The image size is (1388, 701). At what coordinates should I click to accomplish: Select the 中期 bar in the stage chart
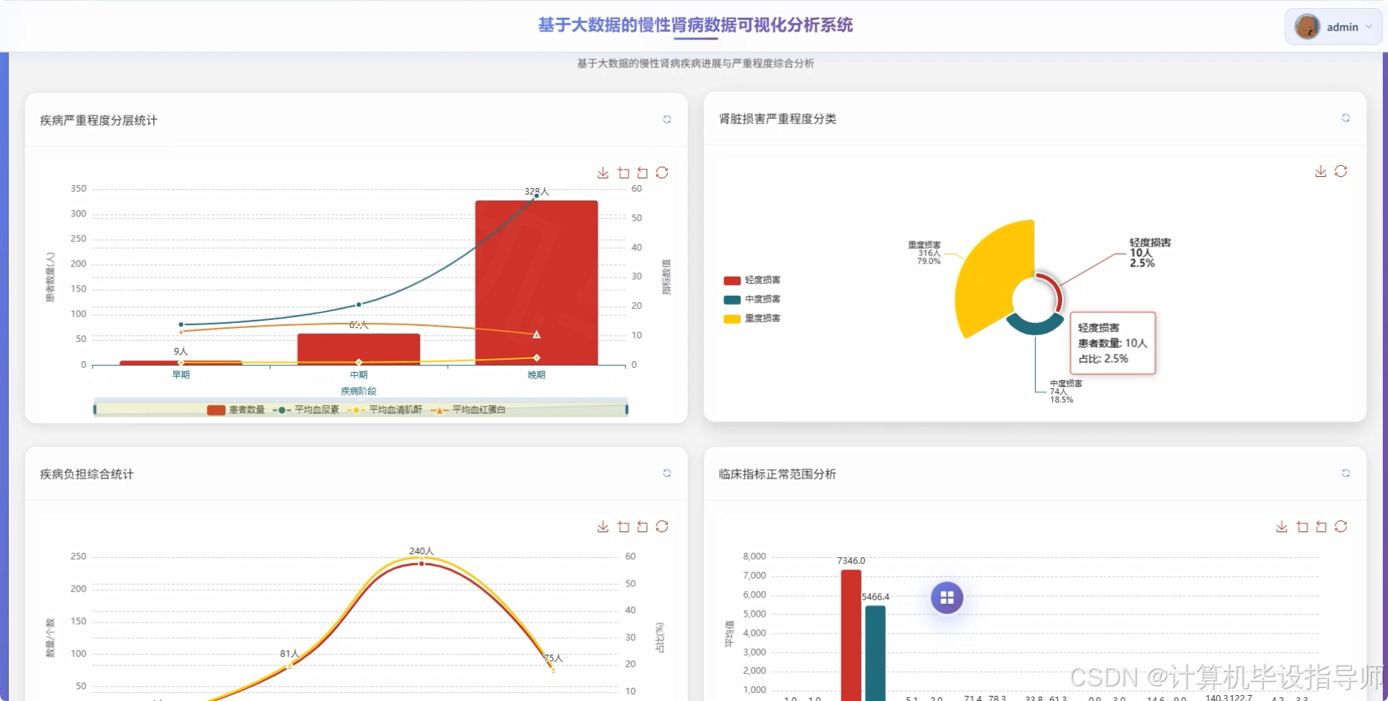click(359, 349)
